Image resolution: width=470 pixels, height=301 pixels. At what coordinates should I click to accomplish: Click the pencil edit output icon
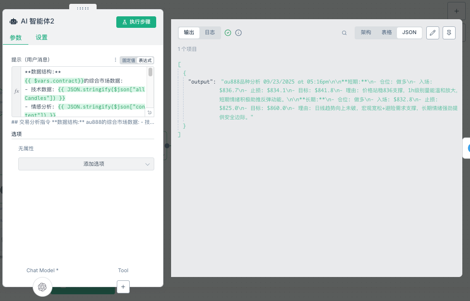[433, 33]
